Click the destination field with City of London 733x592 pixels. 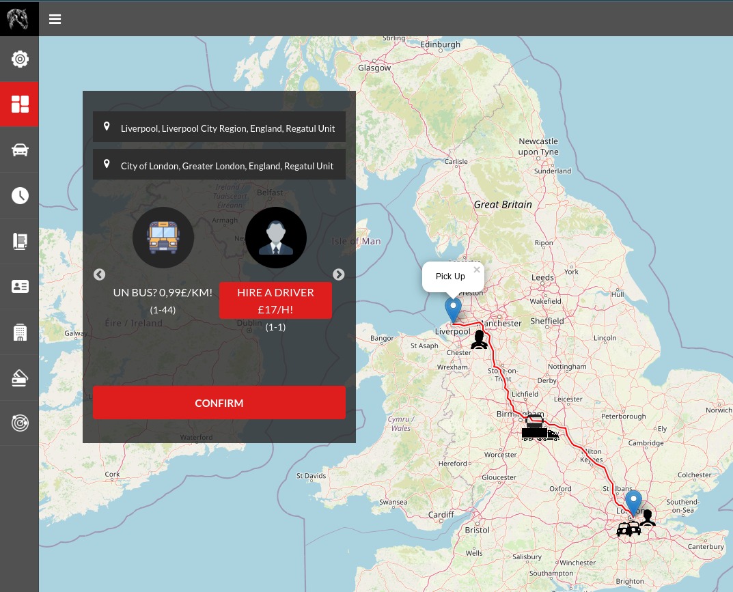pyautogui.click(x=219, y=164)
